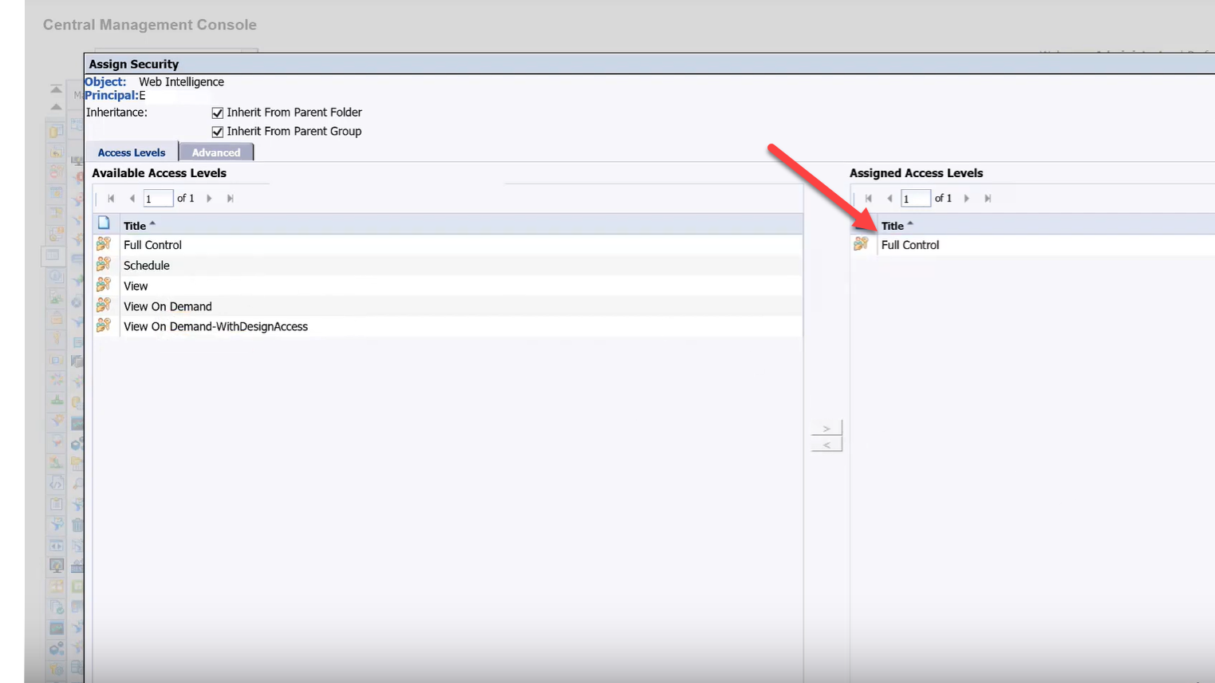Switch to the Advanced tab
1215x683 pixels.
coord(216,152)
